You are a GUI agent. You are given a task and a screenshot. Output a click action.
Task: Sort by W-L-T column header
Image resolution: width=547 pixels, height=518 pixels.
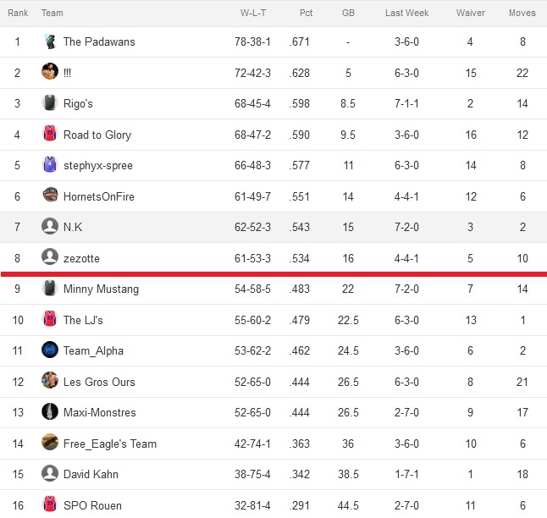coord(253,13)
